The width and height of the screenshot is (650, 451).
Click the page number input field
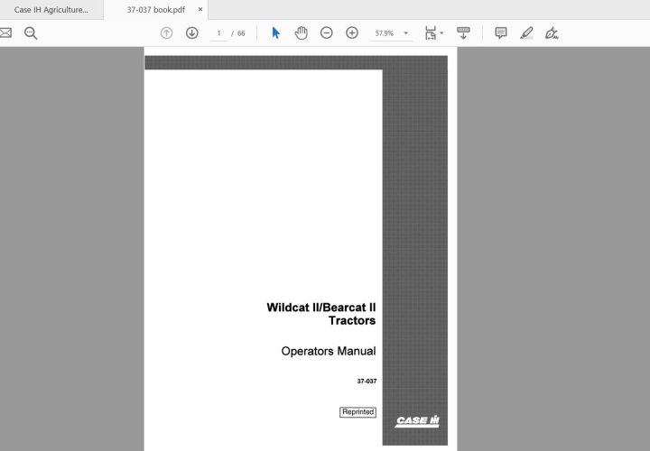pos(218,33)
